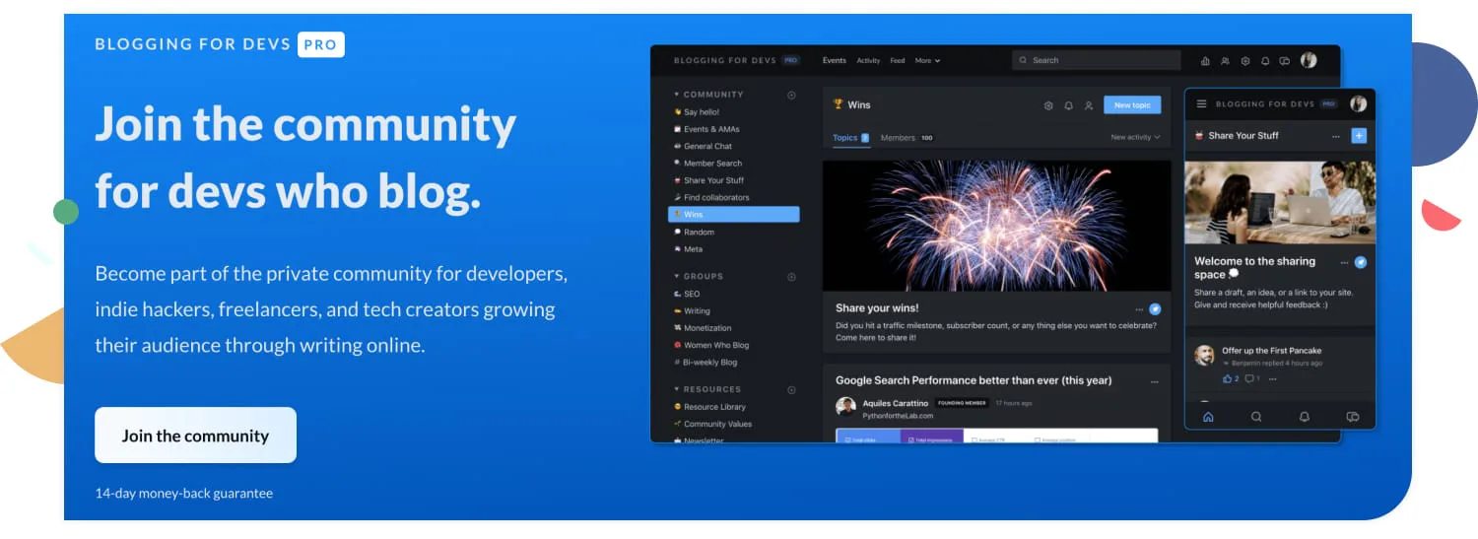Open settings gear in desktop top bar
The image size is (1478, 539).
(1245, 61)
